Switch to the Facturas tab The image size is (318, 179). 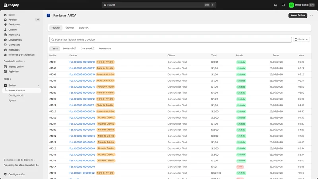tap(56, 27)
